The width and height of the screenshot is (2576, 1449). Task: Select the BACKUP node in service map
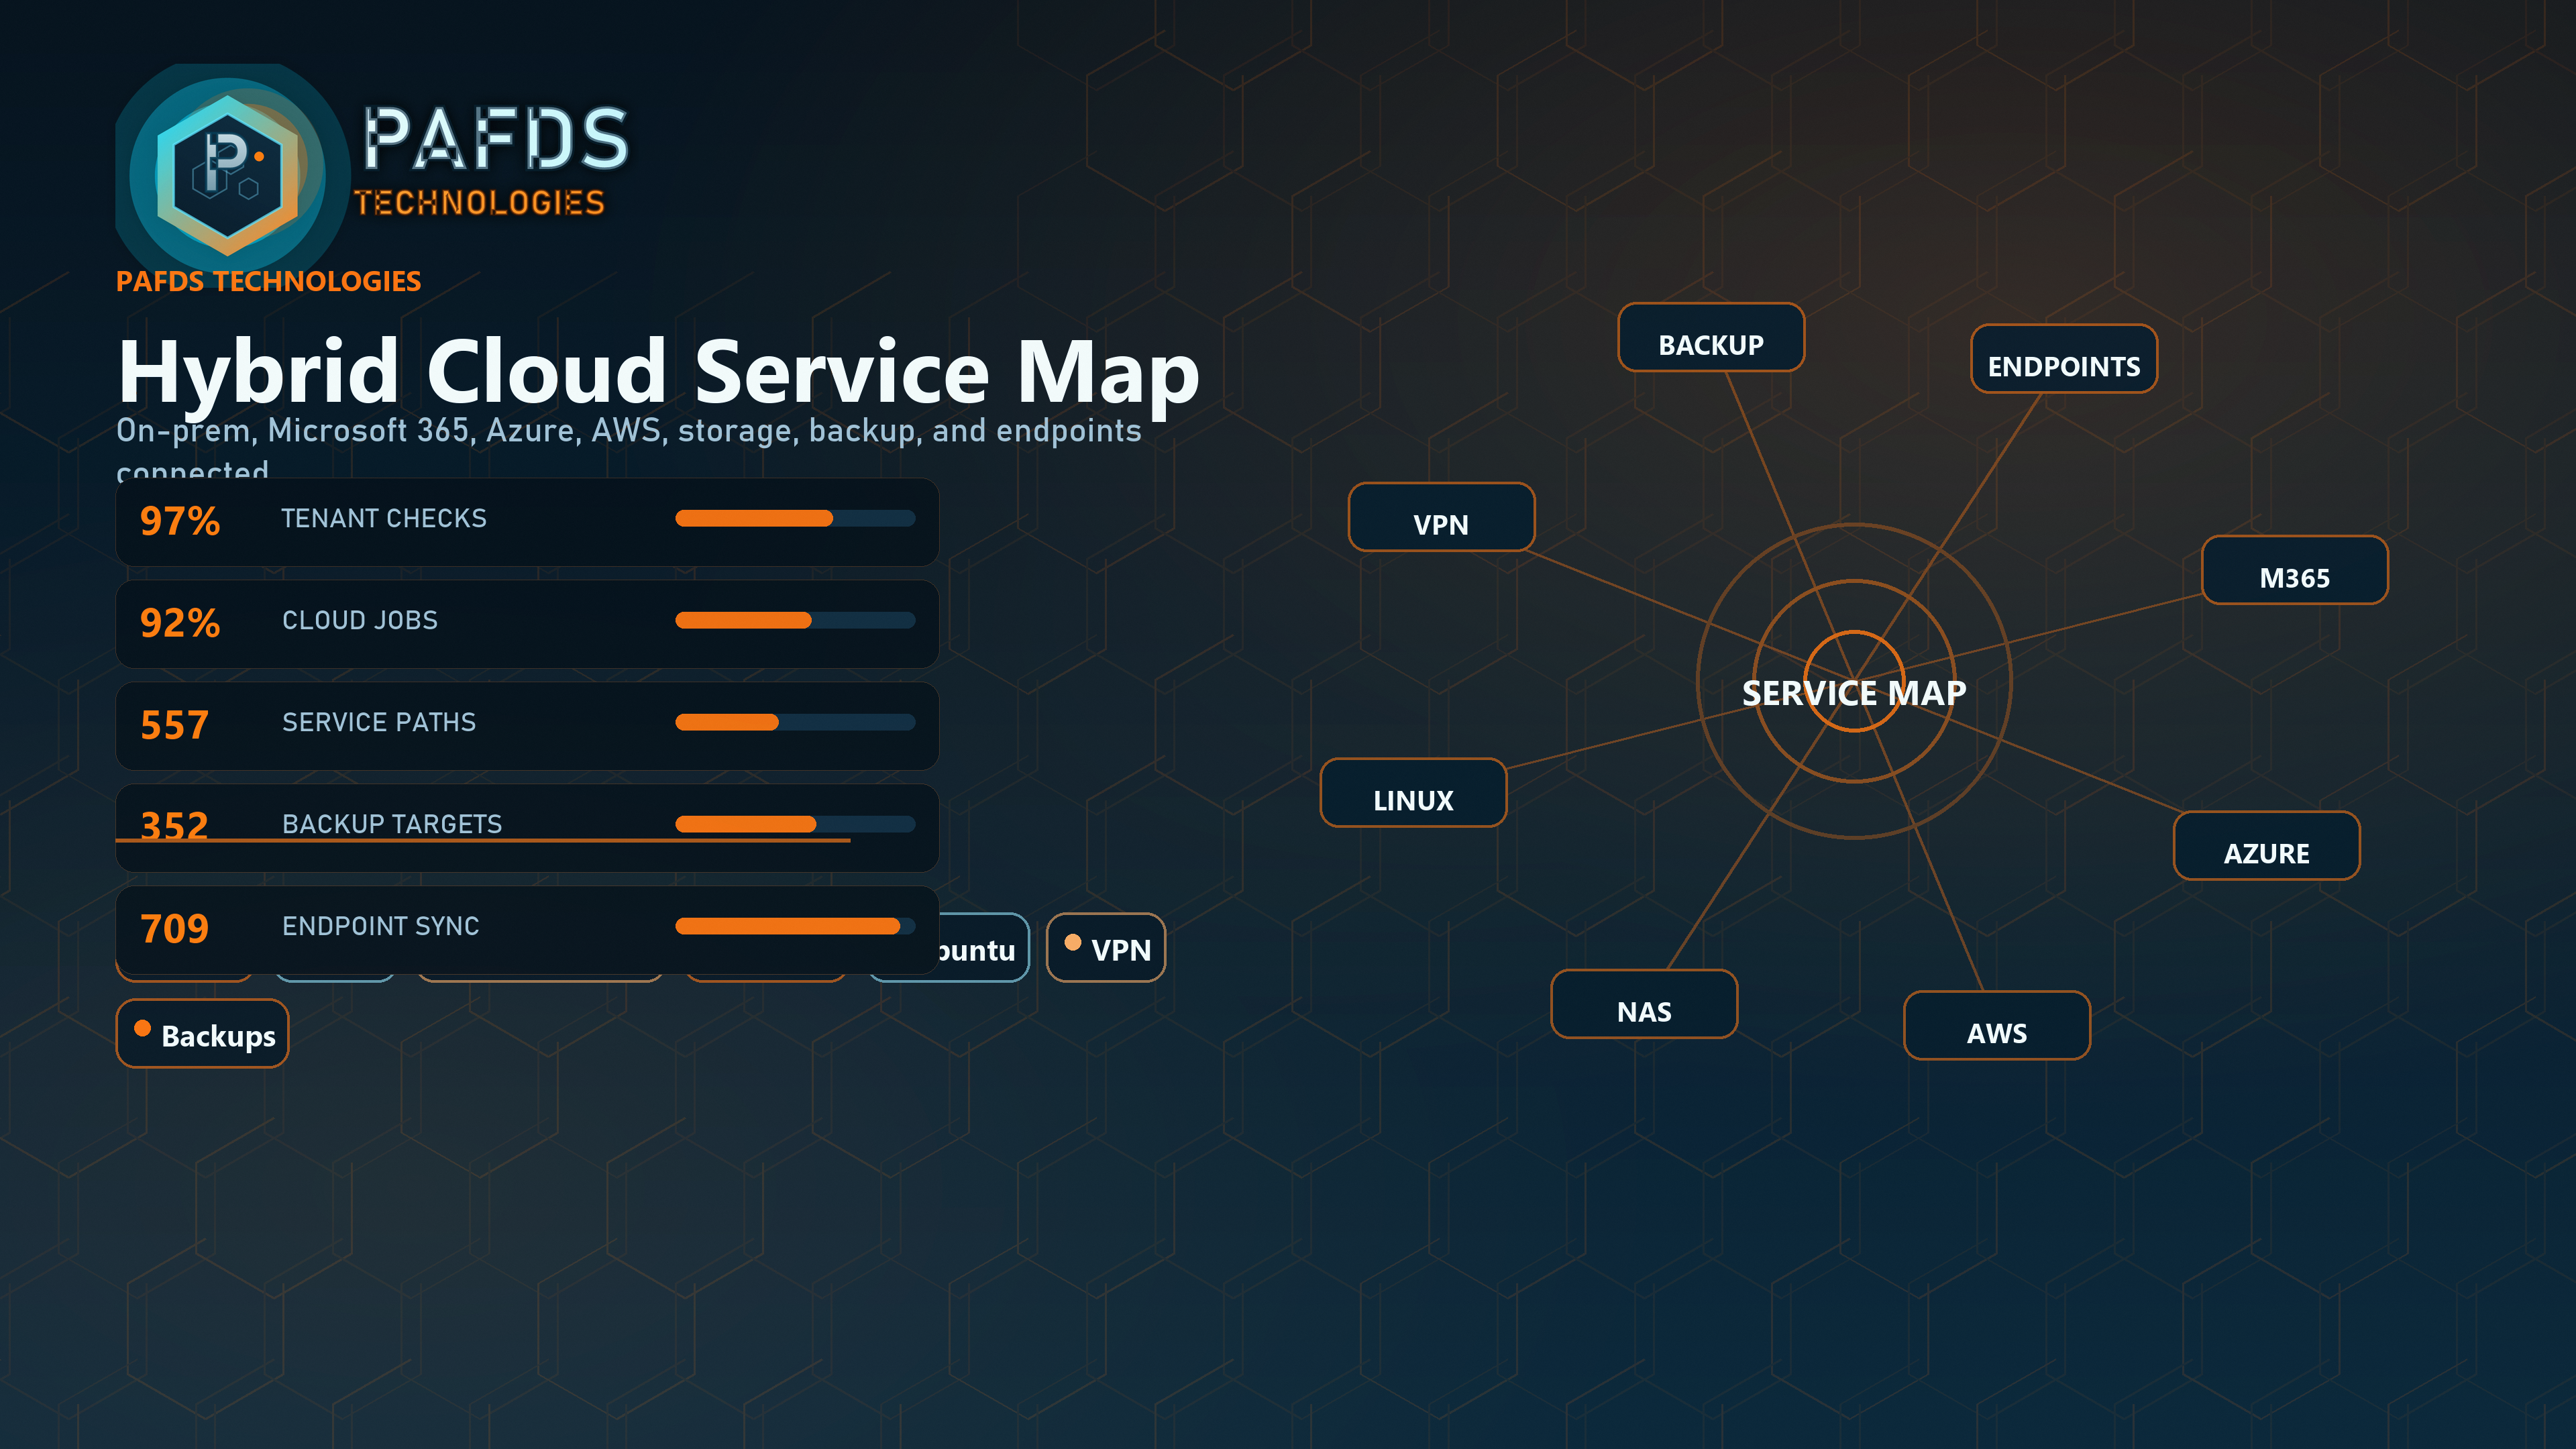[x=1711, y=338]
